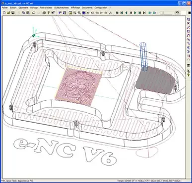Screen dimensions: 192x183
Task: Click the blue diamond view icon
Action: tap(84, 12)
